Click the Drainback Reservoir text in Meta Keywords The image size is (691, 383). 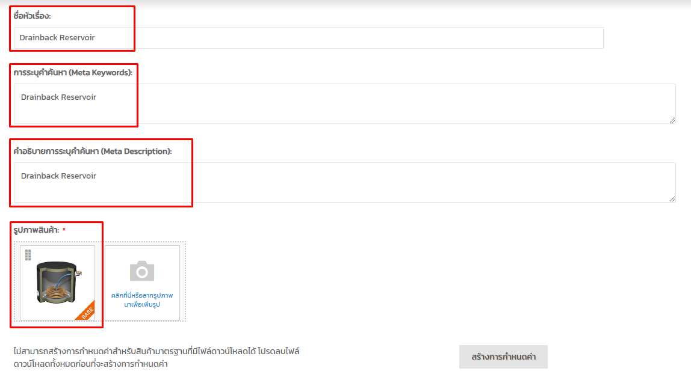[58, 97]
